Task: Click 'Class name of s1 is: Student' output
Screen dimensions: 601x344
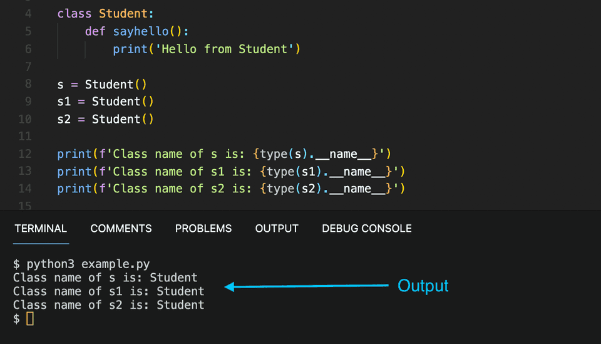Action: point(108,291)
